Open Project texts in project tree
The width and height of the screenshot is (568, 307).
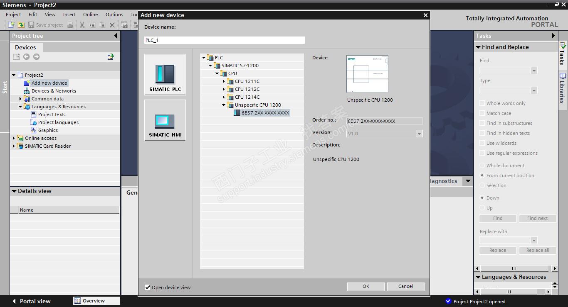52,115
